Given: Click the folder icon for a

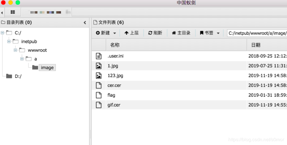Looking at the screenshot, I should click(29, 59).
